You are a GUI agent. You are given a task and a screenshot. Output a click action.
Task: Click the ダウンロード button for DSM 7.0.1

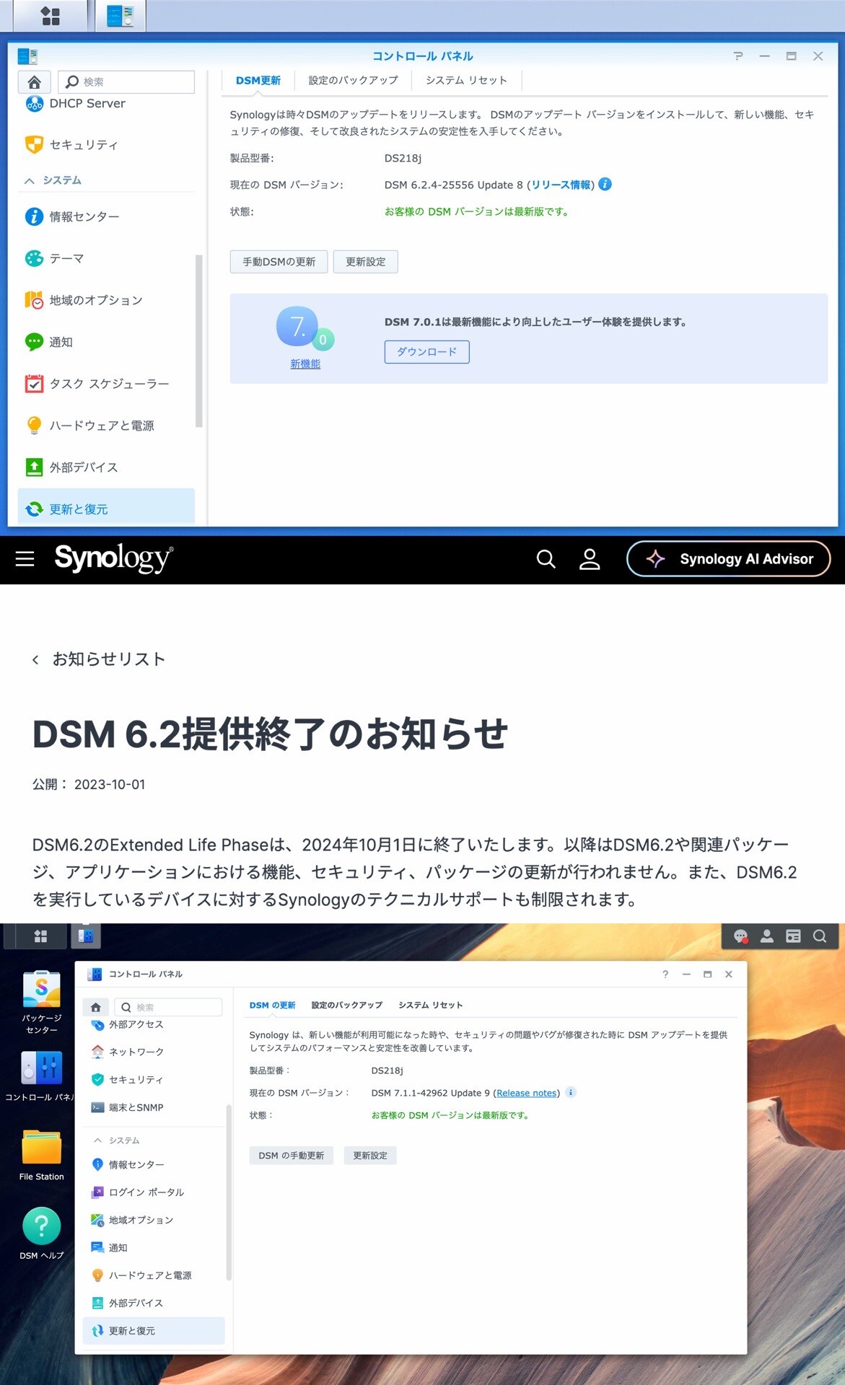426,352
